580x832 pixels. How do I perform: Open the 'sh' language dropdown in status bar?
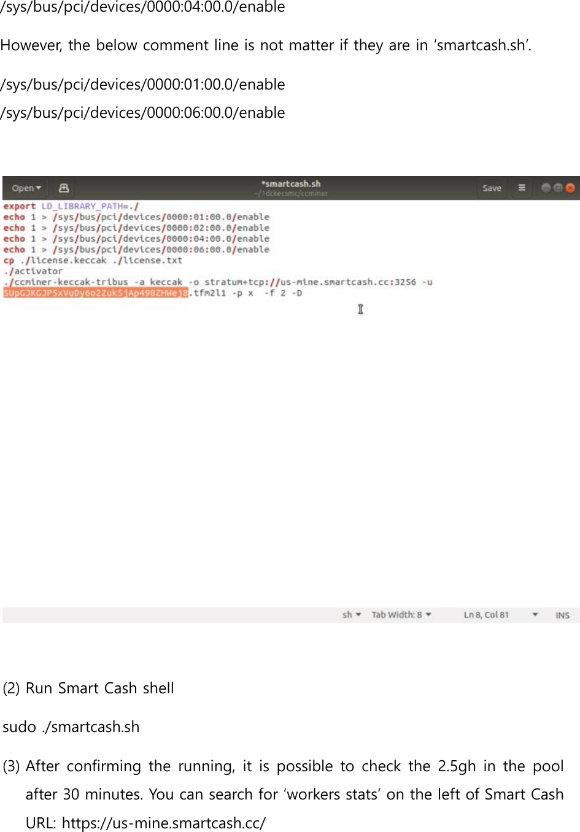click(352, 615)
